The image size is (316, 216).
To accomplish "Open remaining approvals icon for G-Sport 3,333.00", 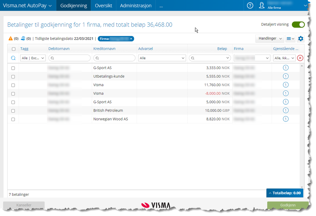I will [286, 68].
